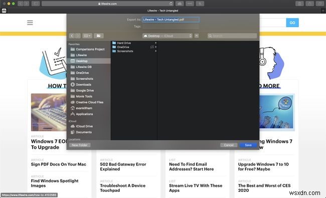Viewport: 326px width, 198px height.
Task: Select Desktop in the sidebar
Action: coord(89,61)
